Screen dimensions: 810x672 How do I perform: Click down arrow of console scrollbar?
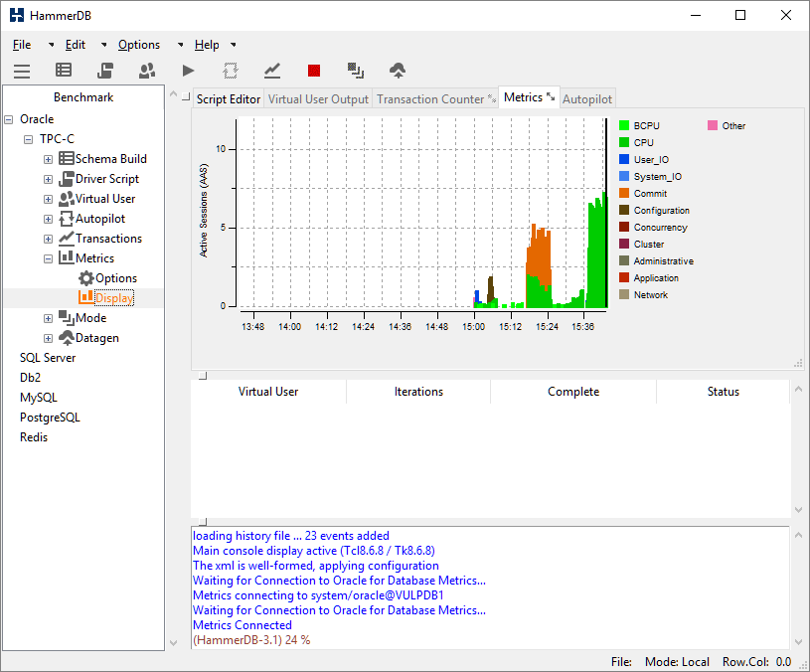coord(798,642)
